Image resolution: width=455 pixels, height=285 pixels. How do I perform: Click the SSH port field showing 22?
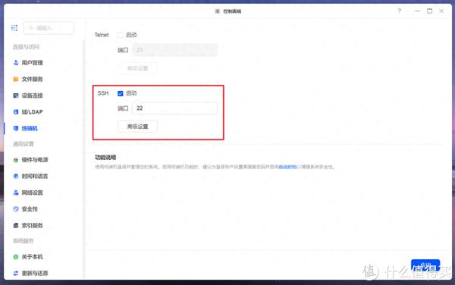[x=175, y=108]
